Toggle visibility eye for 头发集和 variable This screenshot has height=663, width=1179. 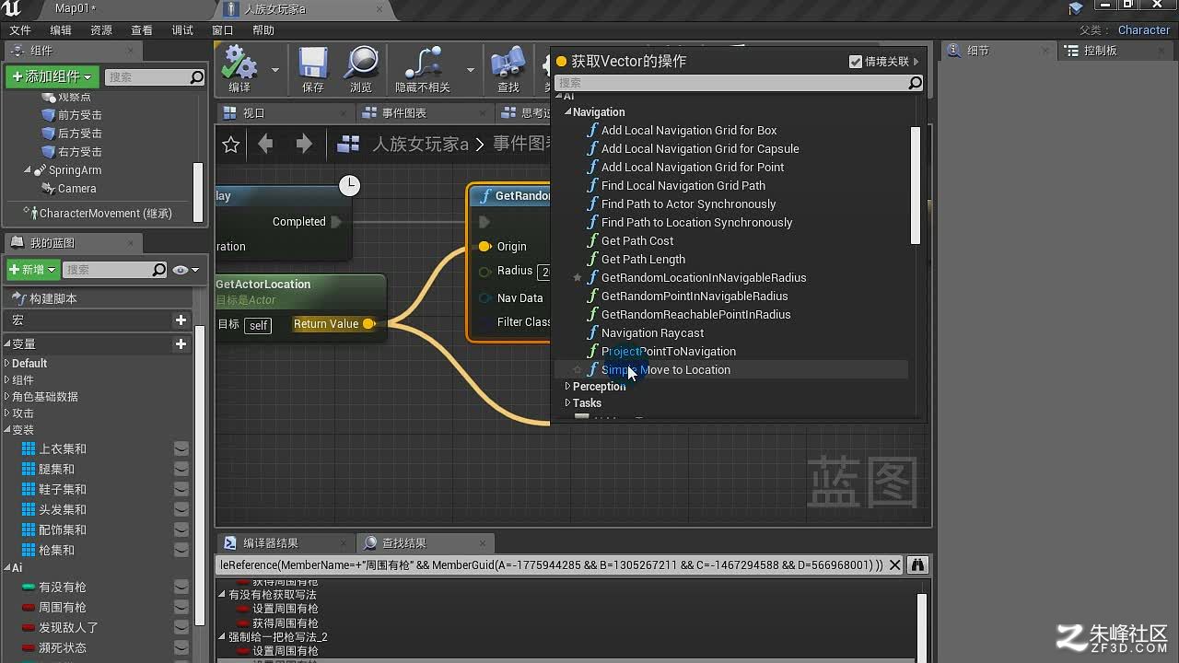pos(181,509)
